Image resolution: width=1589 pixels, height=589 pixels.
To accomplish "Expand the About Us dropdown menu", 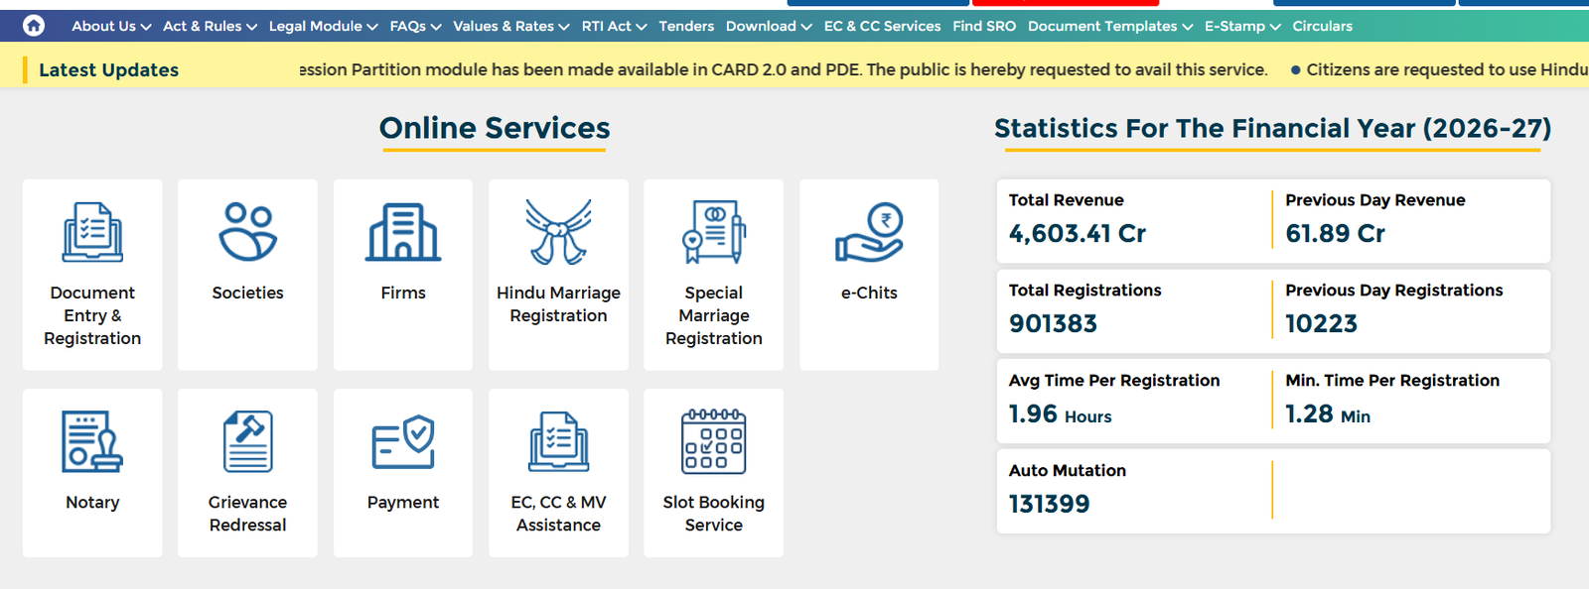I will tap(111, 26).
